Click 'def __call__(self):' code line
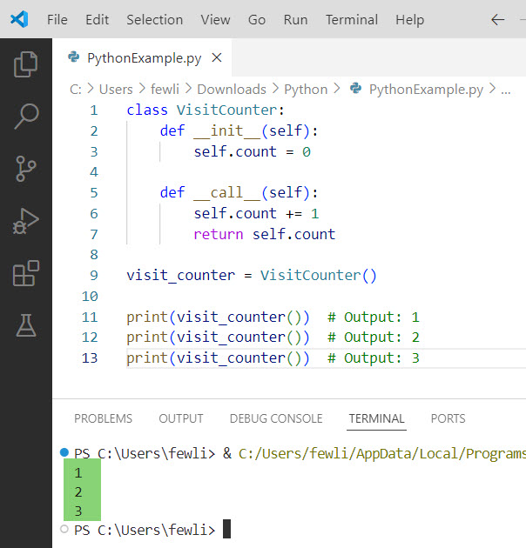 point(239,192)
